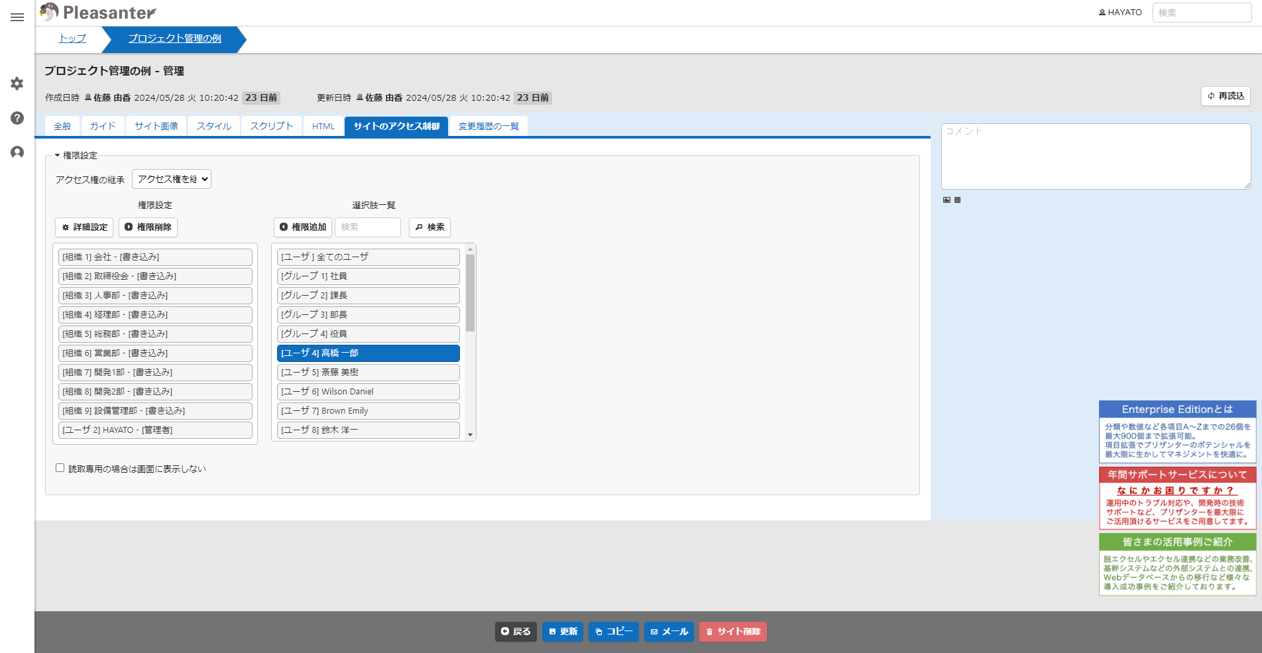Toggle 読取専用の場合は画面に表示しない checkbox
Viewport: 1262px width, 653px height.
[x=60, y=468]
